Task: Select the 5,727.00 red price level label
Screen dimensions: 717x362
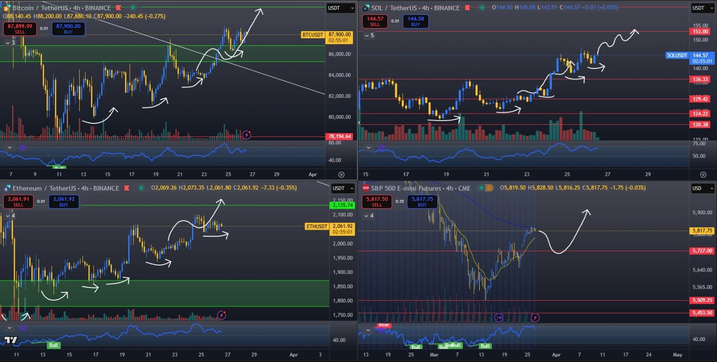Action: (703, 251)
